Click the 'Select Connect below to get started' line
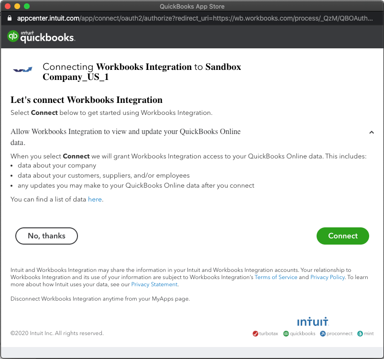 pos(111,112)
